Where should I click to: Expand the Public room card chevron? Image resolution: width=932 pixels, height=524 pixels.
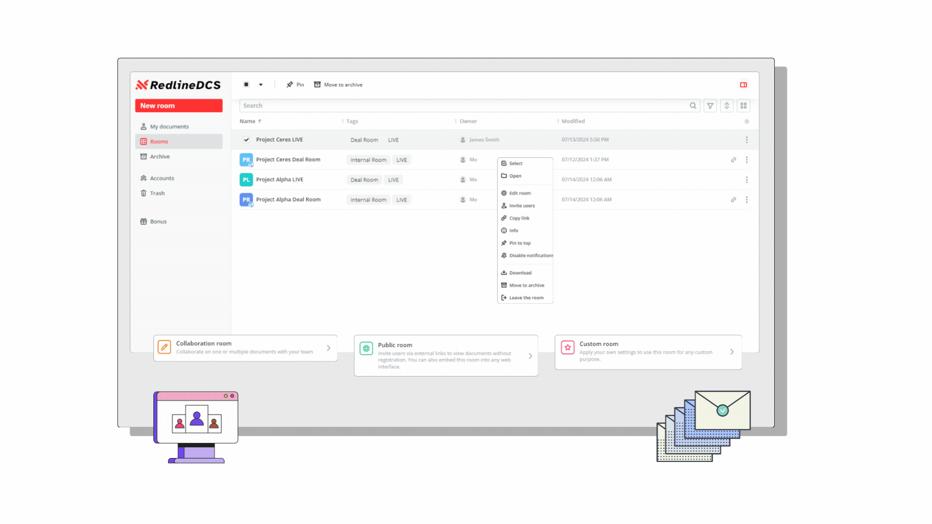pyautogui.click(x=530, y=355)
